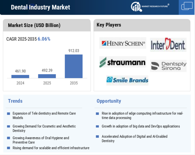Select the Key Players panel header
Image resolution: width=195 pixels, height=155 pixels.
click(x=109, y=25)
